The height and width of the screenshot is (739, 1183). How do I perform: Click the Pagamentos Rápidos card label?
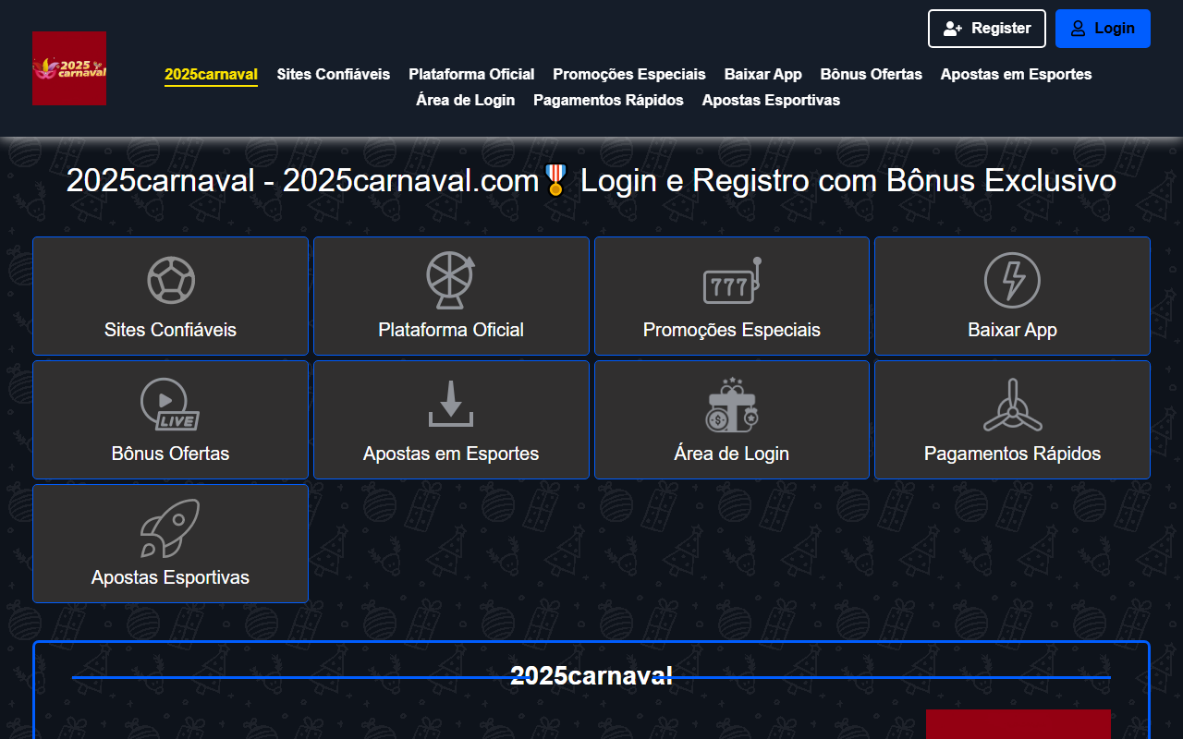1012,454
